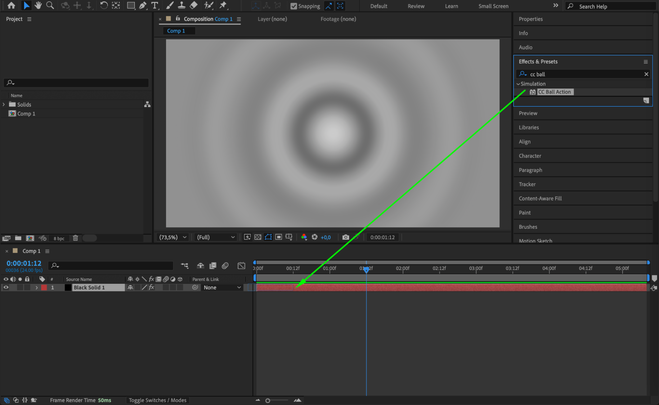Toggle the Snapping checkbox
This screenshot has height=405, width=659.
293,6
